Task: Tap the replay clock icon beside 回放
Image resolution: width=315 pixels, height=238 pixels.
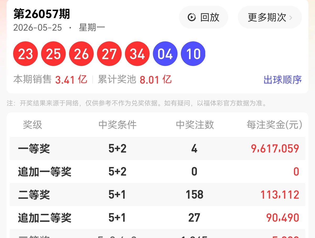Action: [192, 18]
